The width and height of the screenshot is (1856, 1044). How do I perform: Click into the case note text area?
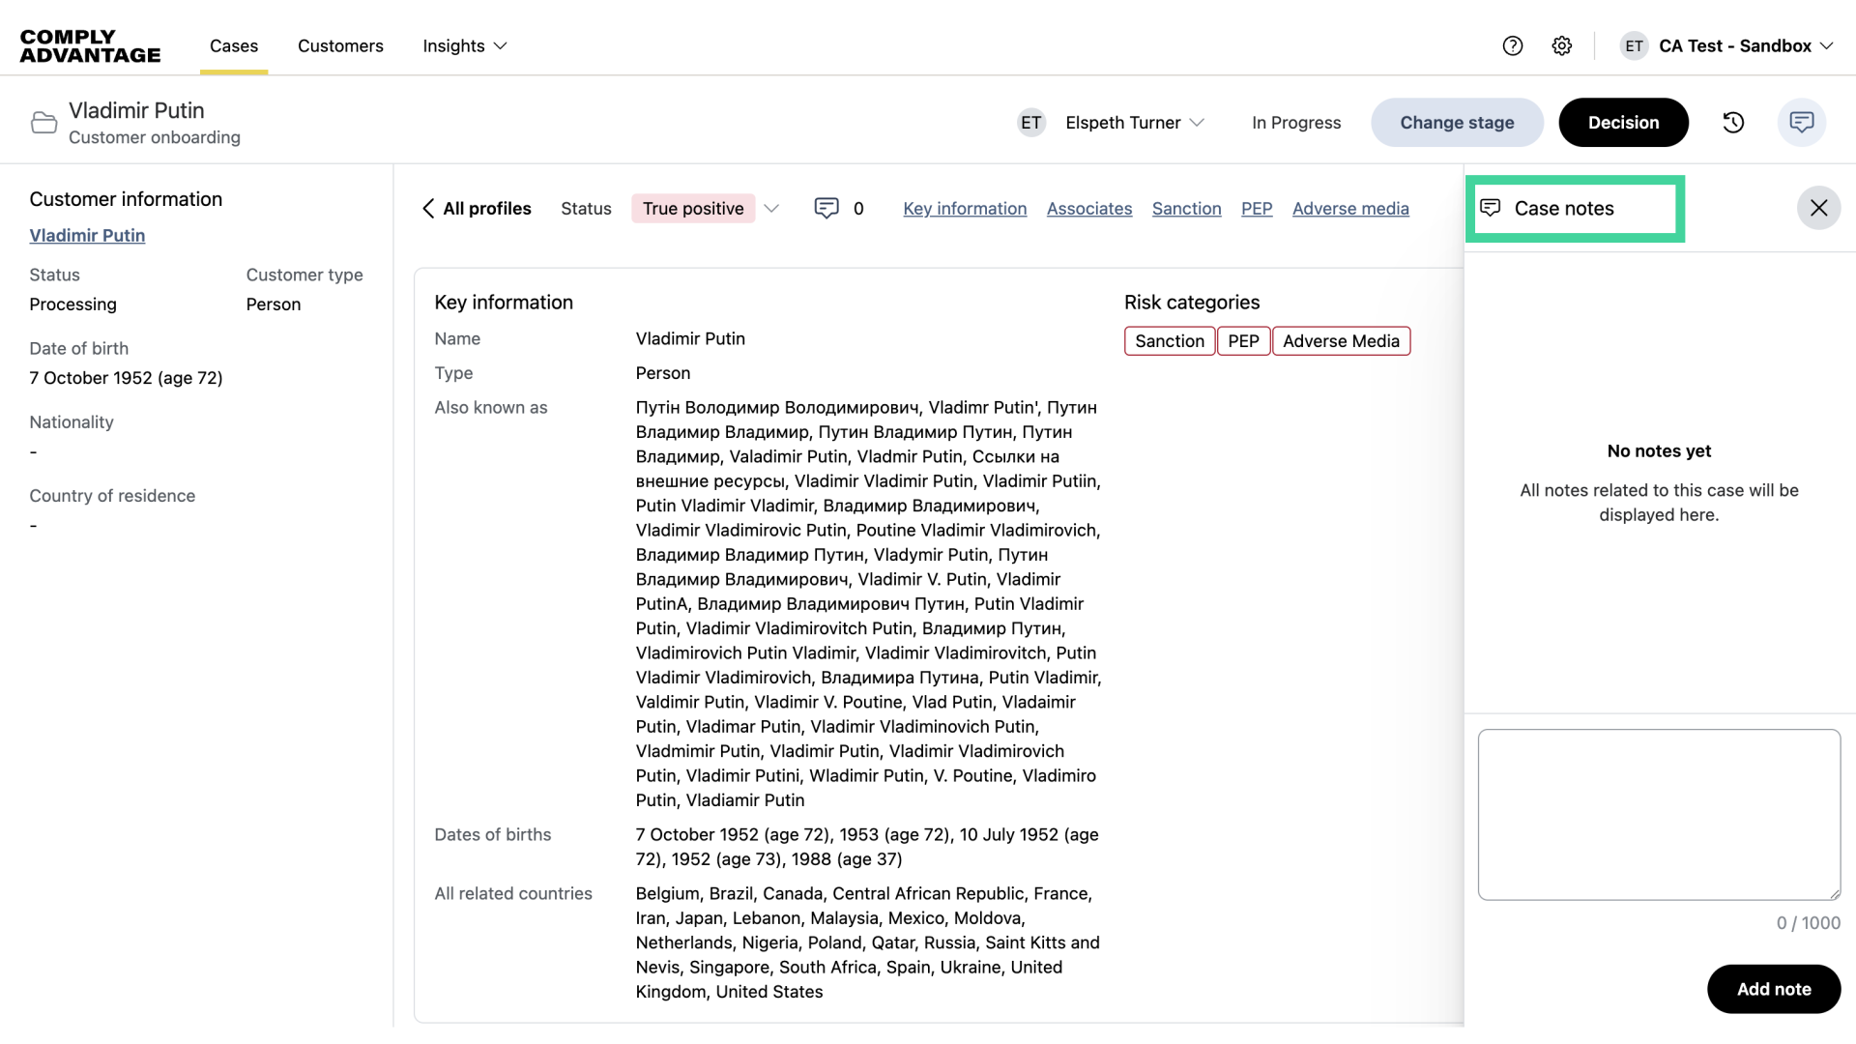click(1659, 814)
